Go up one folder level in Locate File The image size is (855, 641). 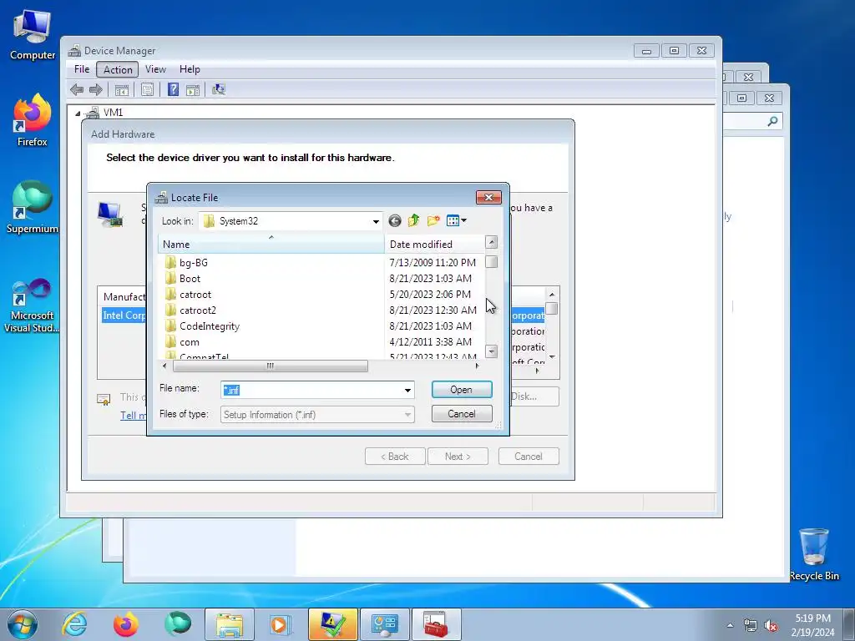point(414,220)
